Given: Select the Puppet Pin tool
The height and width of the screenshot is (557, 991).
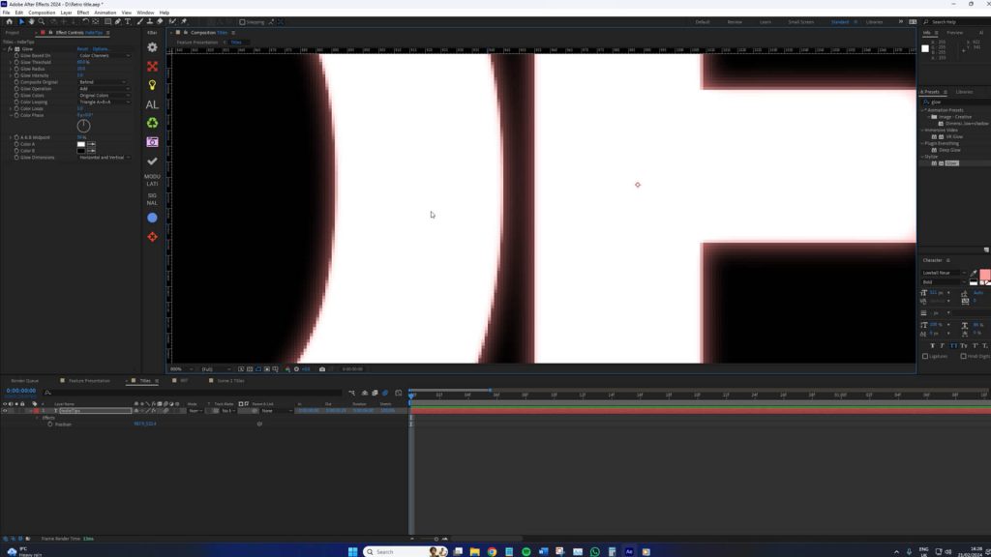Looking at the screenshot, I should pos(184,21).
